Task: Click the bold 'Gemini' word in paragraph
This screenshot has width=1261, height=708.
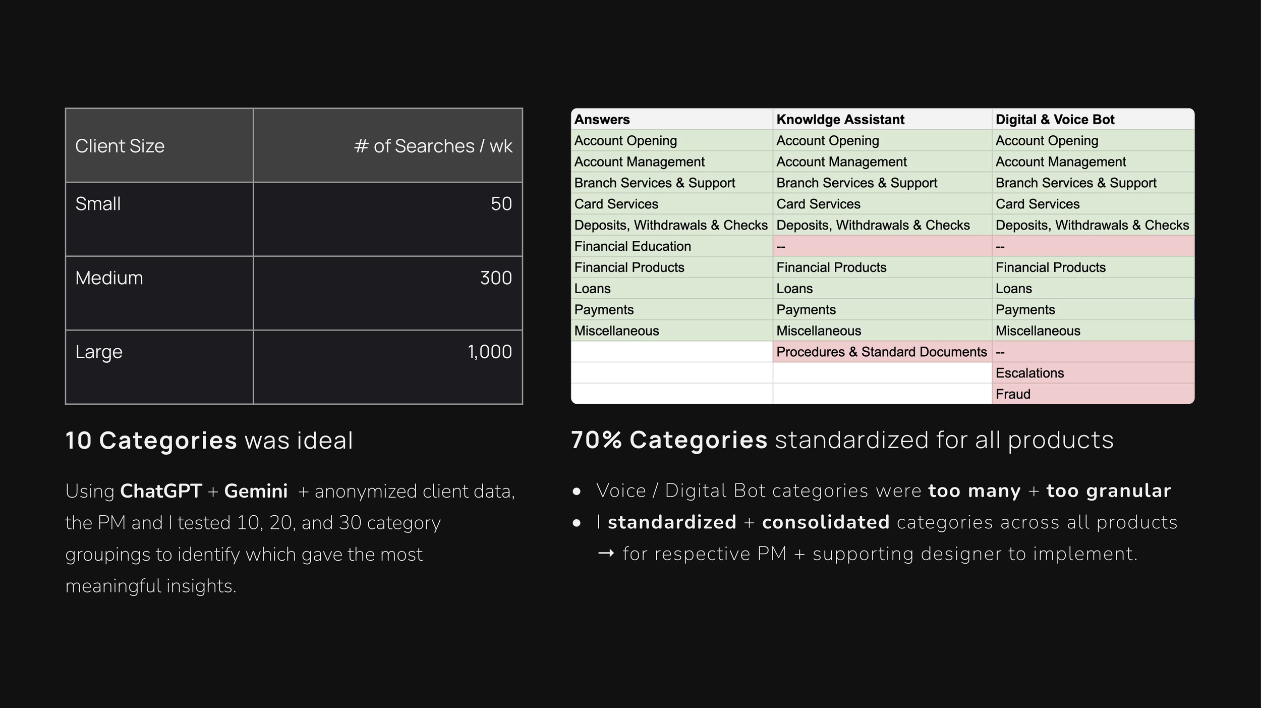Action: (x=256, y=491)
